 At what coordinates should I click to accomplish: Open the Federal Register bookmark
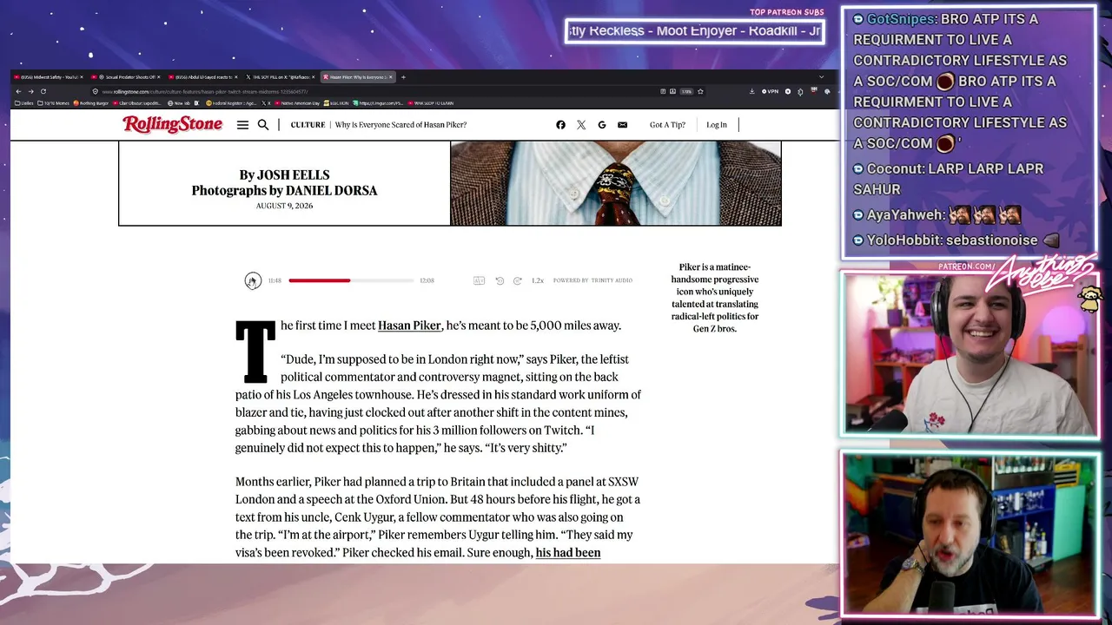coord(232,103)
